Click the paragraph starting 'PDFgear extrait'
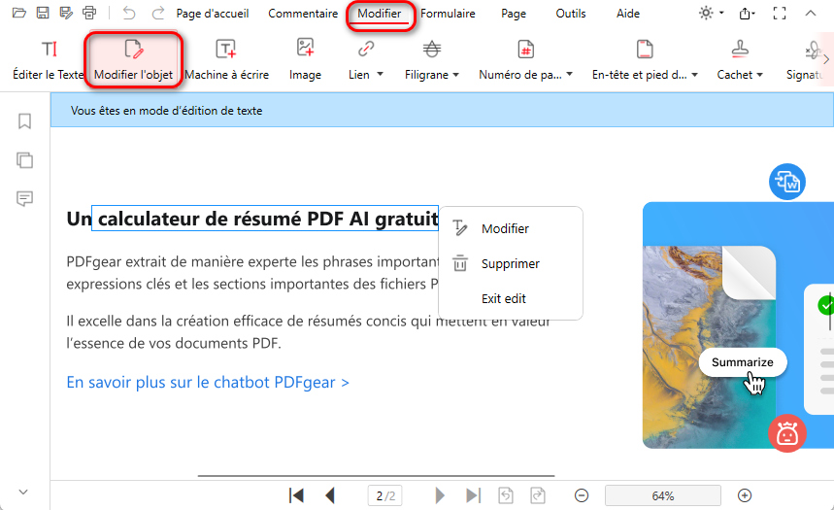The image size is (834, 510). tap(252, 273)
